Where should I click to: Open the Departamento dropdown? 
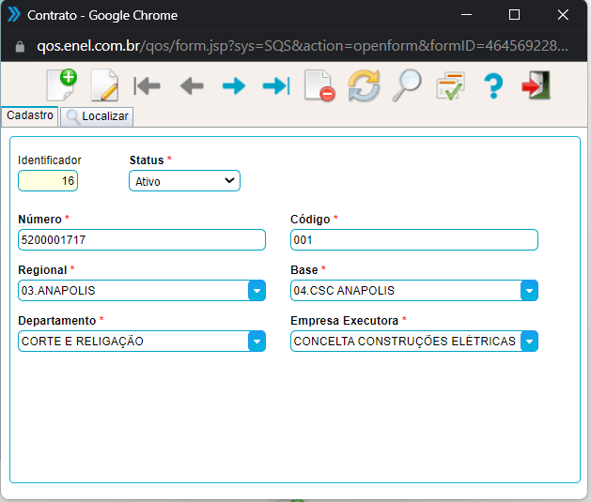click(257, 342)
